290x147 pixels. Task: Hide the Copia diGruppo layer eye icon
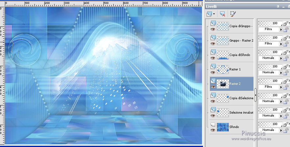213,29
